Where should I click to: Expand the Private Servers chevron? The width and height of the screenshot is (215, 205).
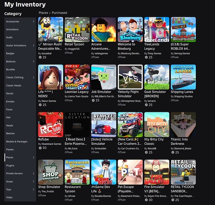(x=34, y=173)
